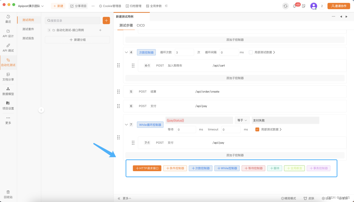Click the 支付失败 value field

coord(285,120)
